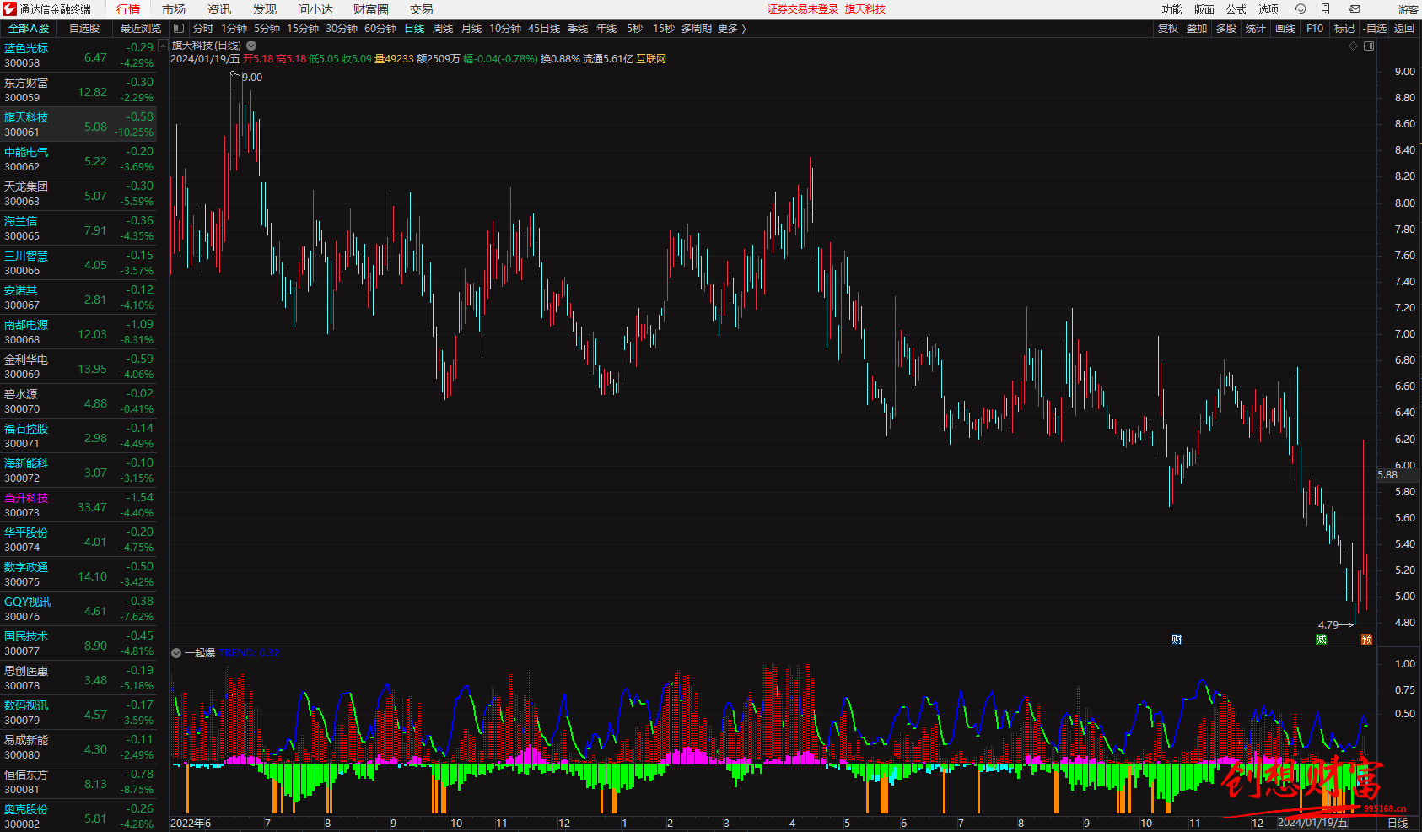Select 东方财富 300059 in stock list
This screenshot has width=1422, height=832.
tap(78, 89)
